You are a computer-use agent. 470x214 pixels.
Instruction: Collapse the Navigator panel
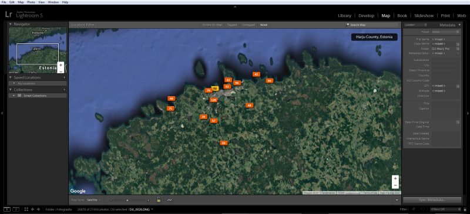point(11,24)
